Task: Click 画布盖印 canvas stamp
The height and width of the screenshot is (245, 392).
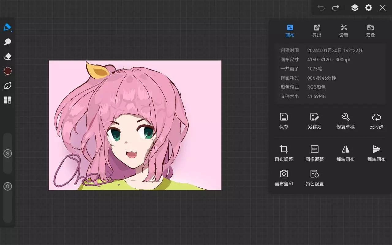Action: [x=284, y=178]
